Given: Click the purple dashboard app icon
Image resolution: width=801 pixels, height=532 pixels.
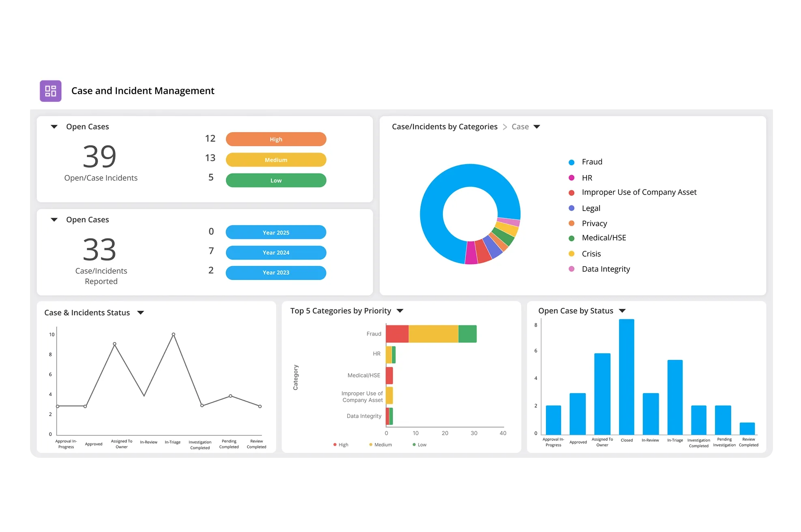Looking at the screenshot, I should (x=51, y=91).
